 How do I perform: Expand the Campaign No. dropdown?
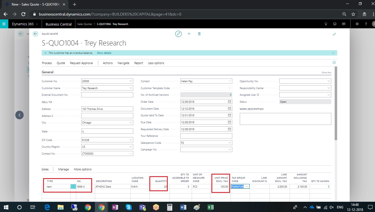click(230, 150)
